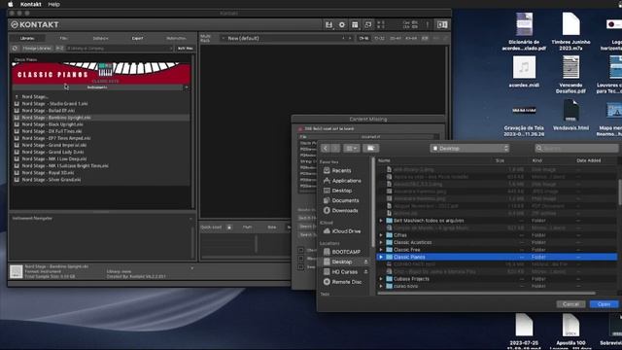
Task: Select Nord Stage - Silver Grand.nki
Action: click(52, 180)
